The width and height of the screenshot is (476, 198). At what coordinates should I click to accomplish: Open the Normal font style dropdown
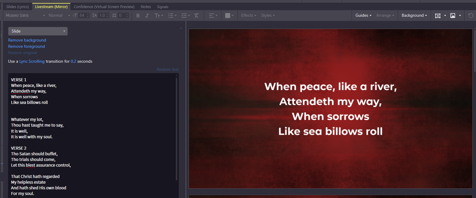(x=59, y=15)
